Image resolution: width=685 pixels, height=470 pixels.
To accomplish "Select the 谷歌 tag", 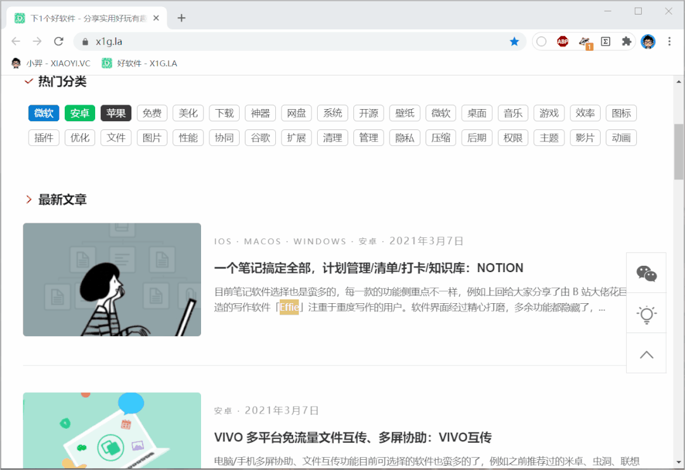I will [x=261, y=138].
